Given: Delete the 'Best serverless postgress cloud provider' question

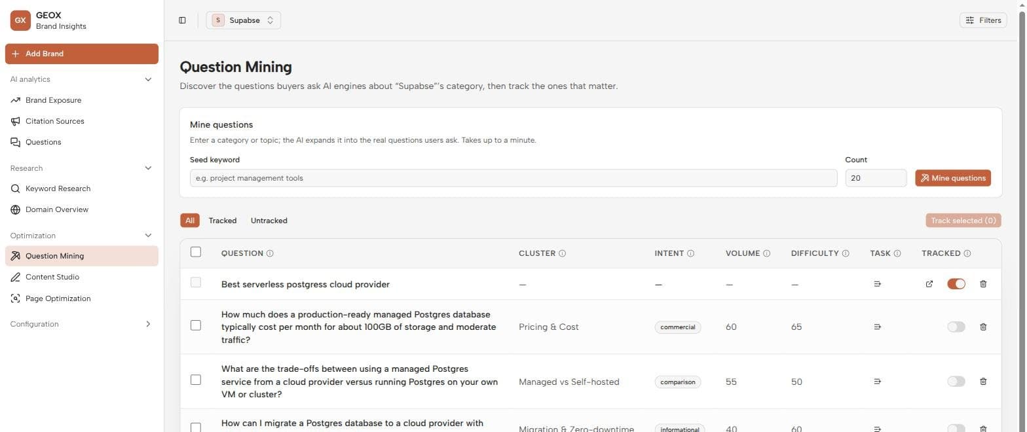Looking at the screenshot, I should (x=983, y=284).
